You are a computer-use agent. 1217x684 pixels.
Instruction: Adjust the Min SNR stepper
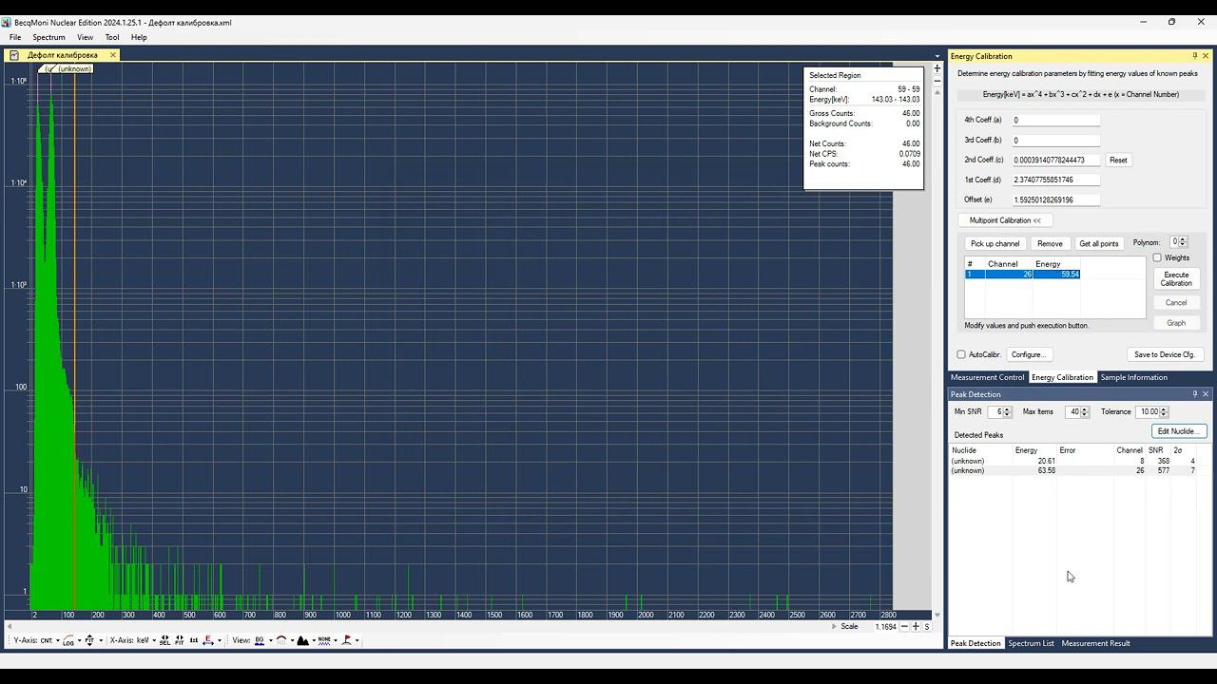click(1008, 411)
